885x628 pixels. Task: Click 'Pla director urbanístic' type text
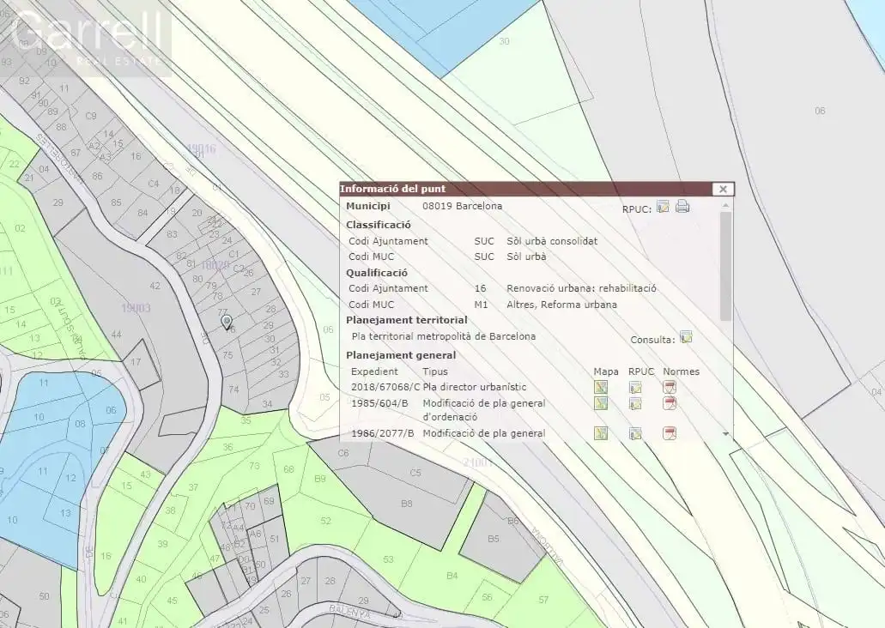click(474, 387)
